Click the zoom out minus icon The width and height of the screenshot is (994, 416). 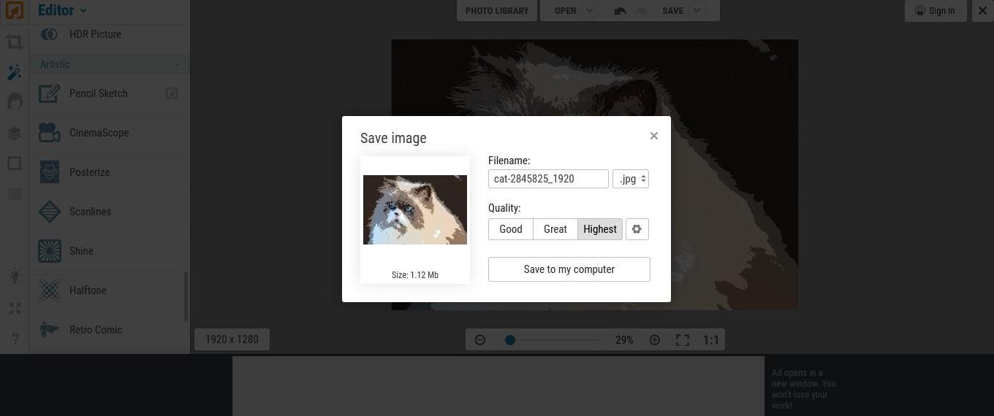pos(480,340)
